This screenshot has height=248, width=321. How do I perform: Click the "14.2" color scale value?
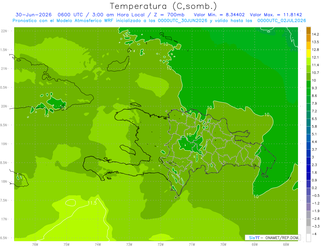click(315, 34)
